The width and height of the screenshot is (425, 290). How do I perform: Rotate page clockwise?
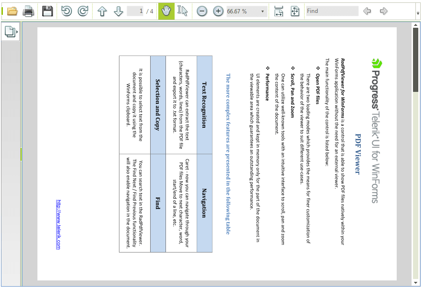click(x=83, y=11)
